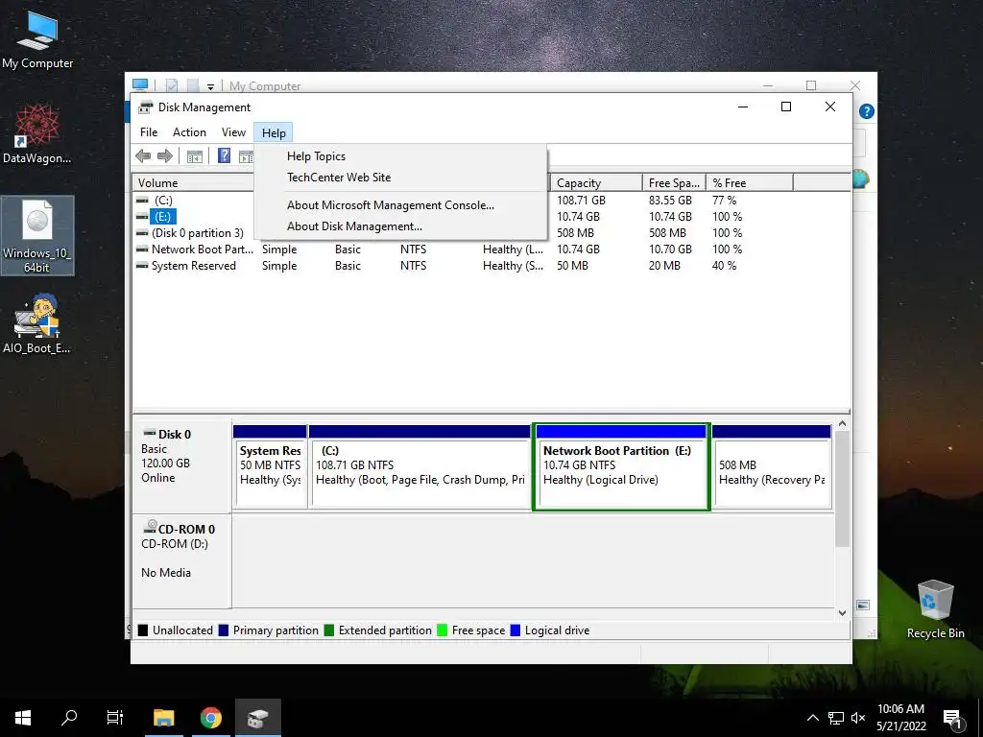The height and width of the screenshot is (737, 983).
Task: Click the disk pane scroll down arrow
Action: tap(842, 613)
